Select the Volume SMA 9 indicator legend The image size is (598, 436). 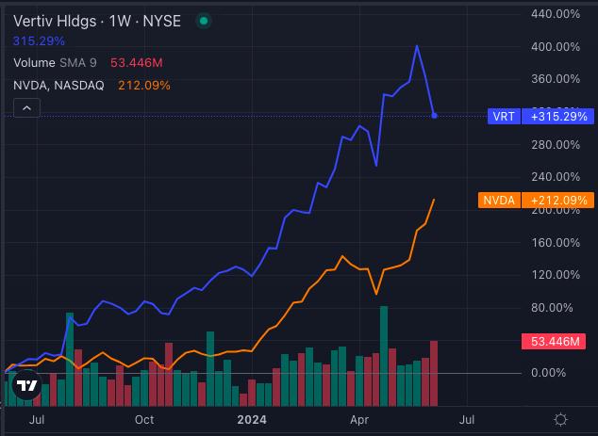(x=55, y=63)
